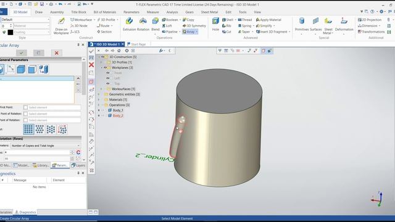Toggle visibility eye of 3D Construction

(103, 57)
